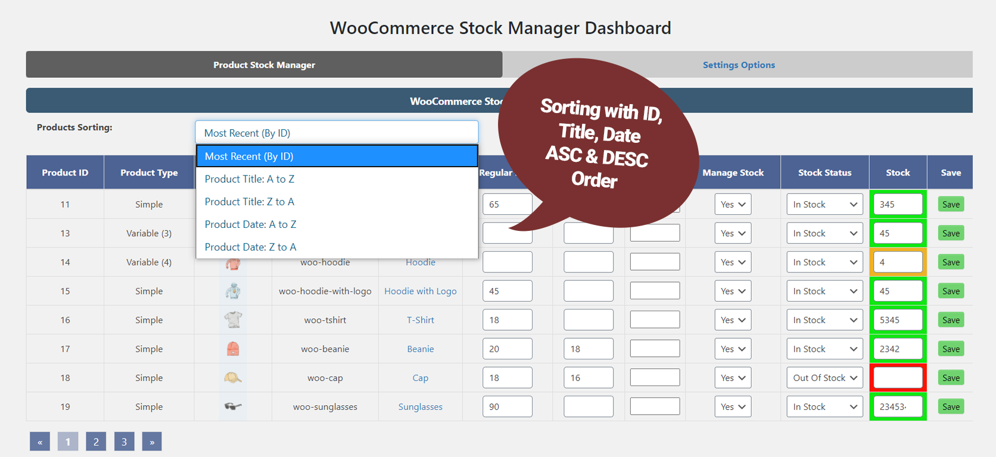Screen dimensions: 996x457
Task: Click the woo-sunglasses SKU text
Action: click(x=325, y=406)
